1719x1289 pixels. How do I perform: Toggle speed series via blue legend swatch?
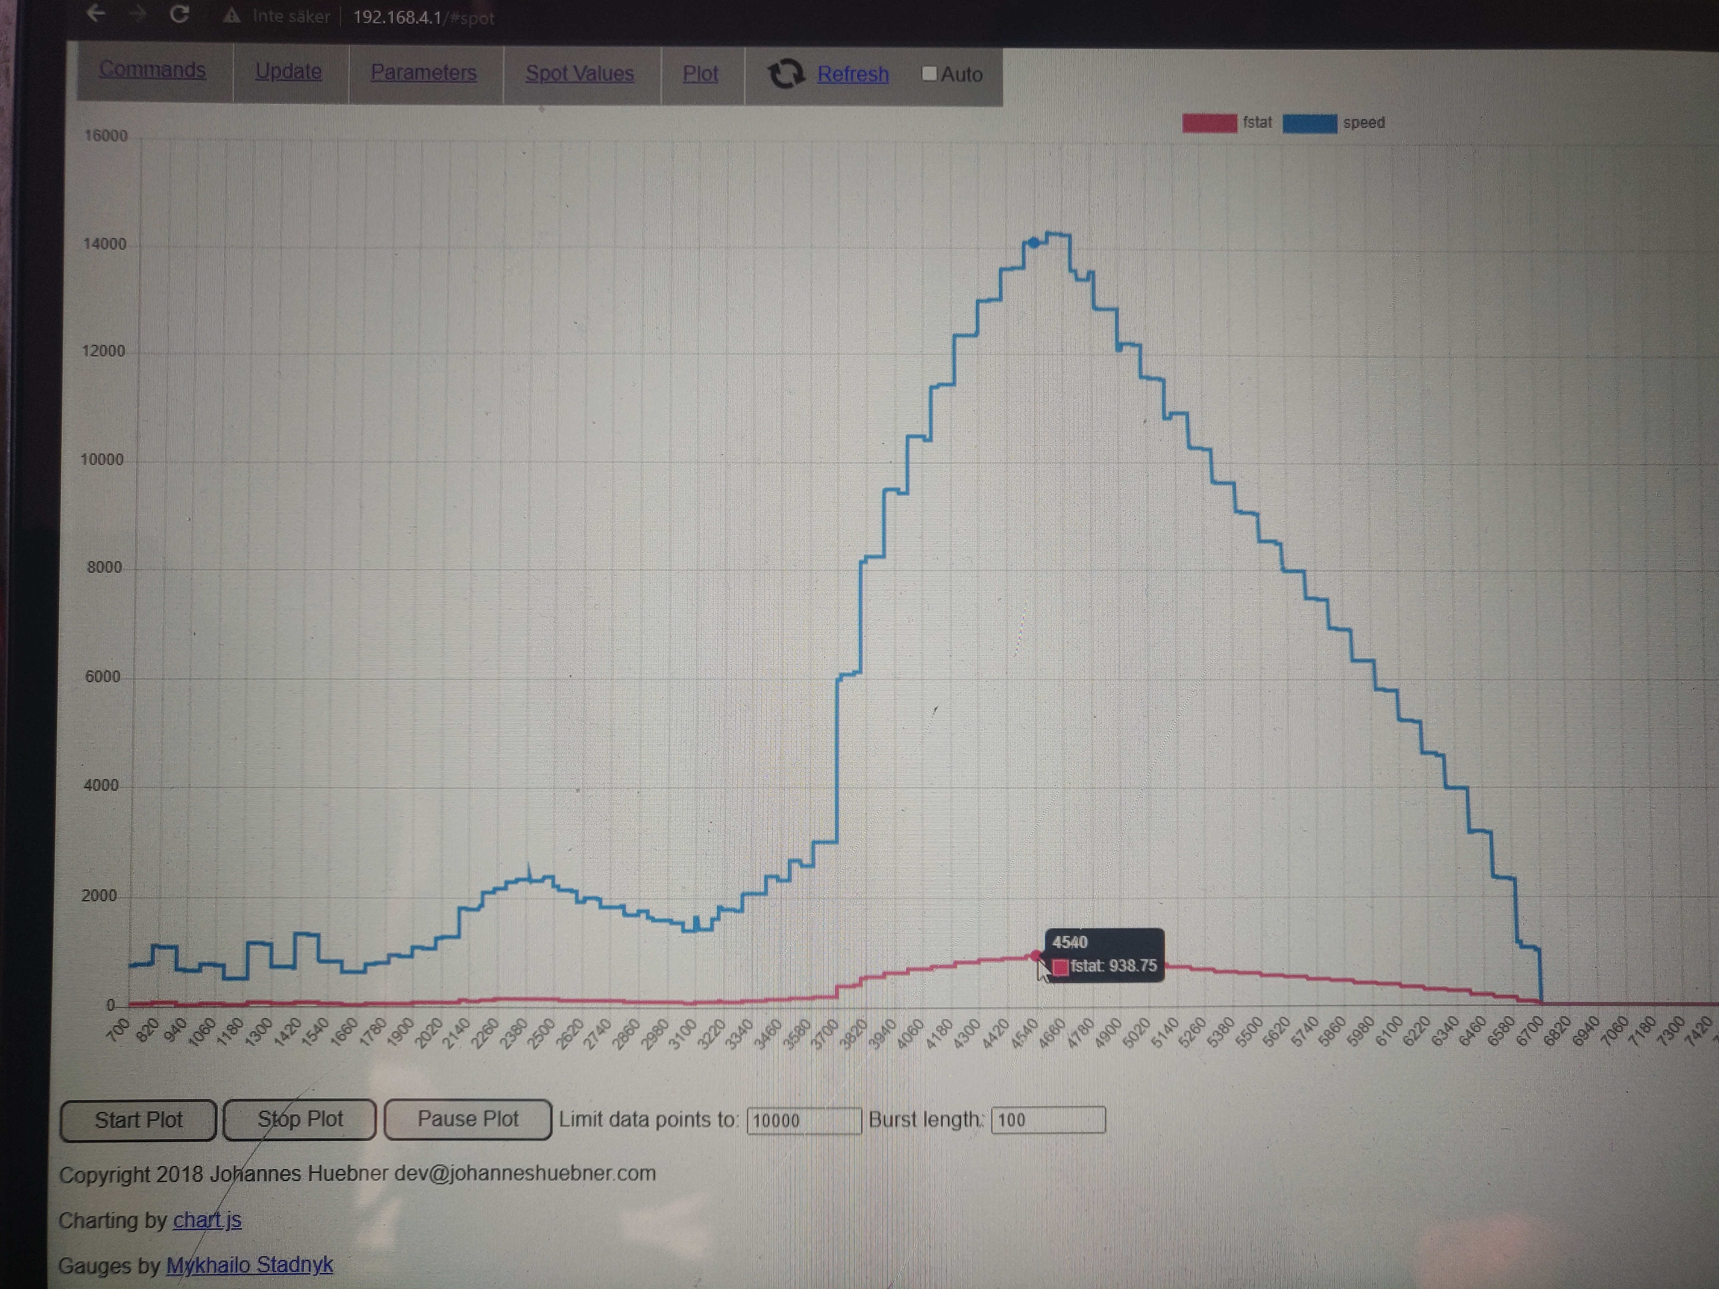pyautogui.click(x=1309, y=123)
